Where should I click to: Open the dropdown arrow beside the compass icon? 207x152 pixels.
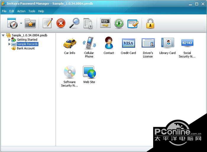[21, 23]
